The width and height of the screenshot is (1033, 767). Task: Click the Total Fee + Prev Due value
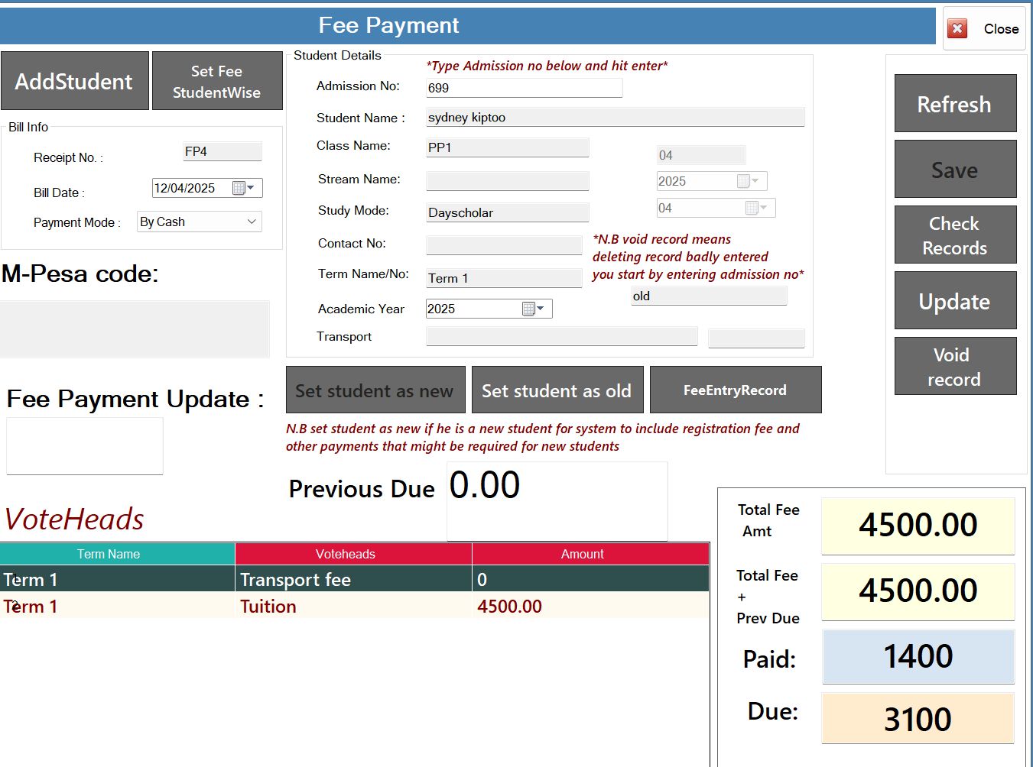918,591
